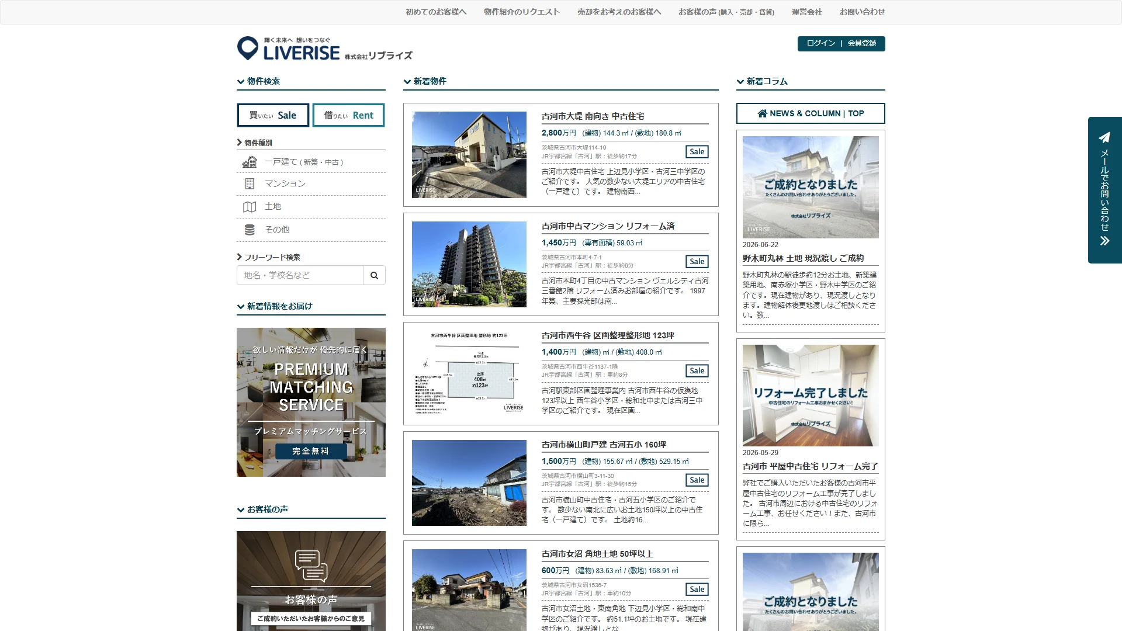Open the 西牛谷 land plot diagram thumbnail
Screen dimensions: 1122x631
(x=469, y=373)
